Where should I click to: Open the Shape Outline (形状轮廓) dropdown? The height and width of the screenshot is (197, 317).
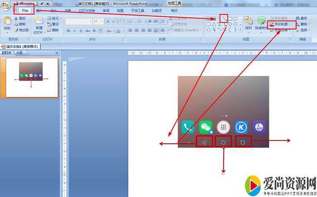(282, 24)
